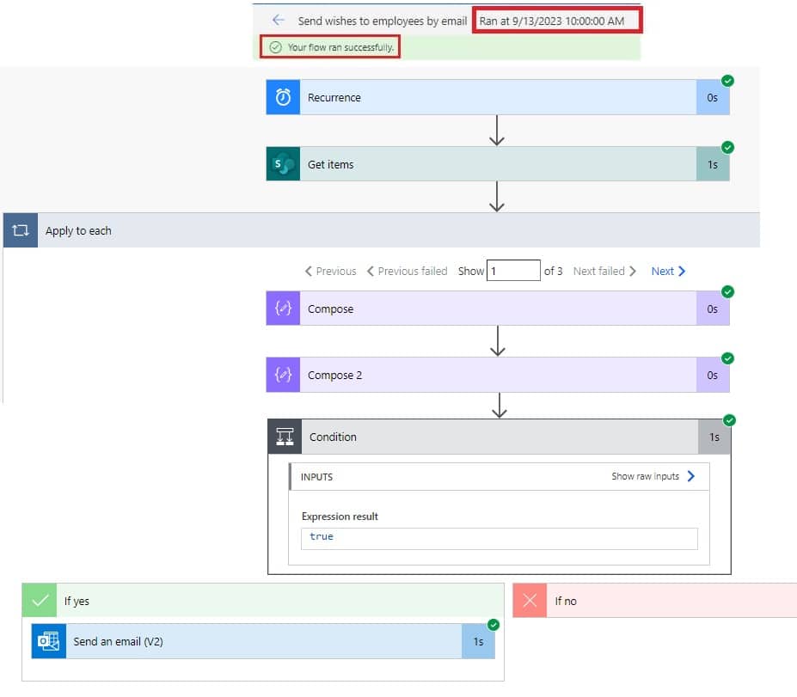Click success checkmark badge on Recurrence
Image resolution: width=797 pixels, height=697 pixels.
tap(728, 81)
